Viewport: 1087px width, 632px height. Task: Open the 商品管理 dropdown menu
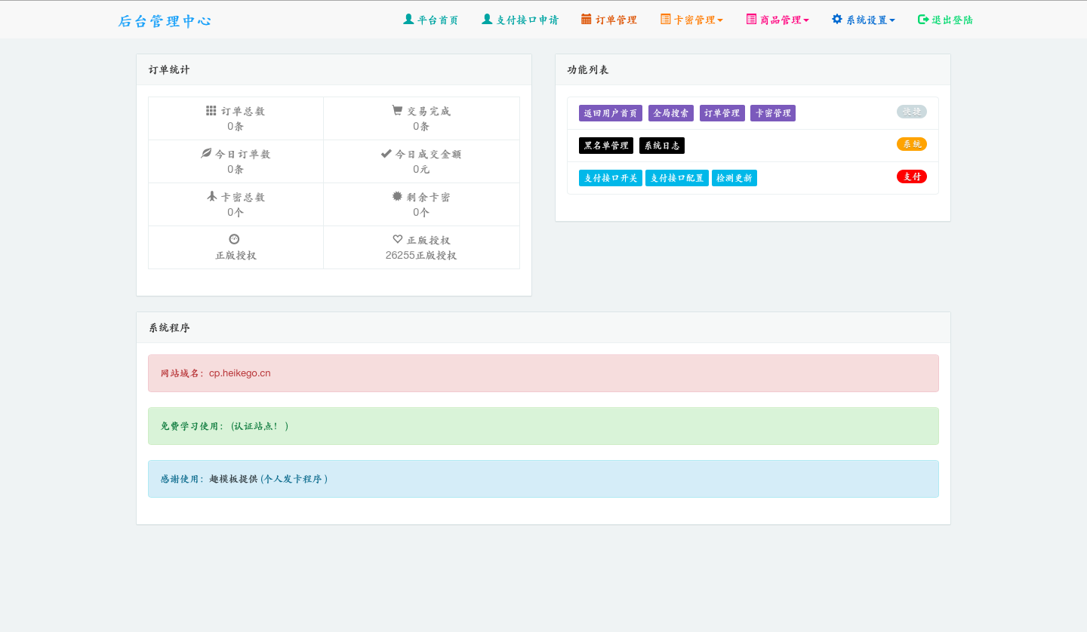coord(778,20)
